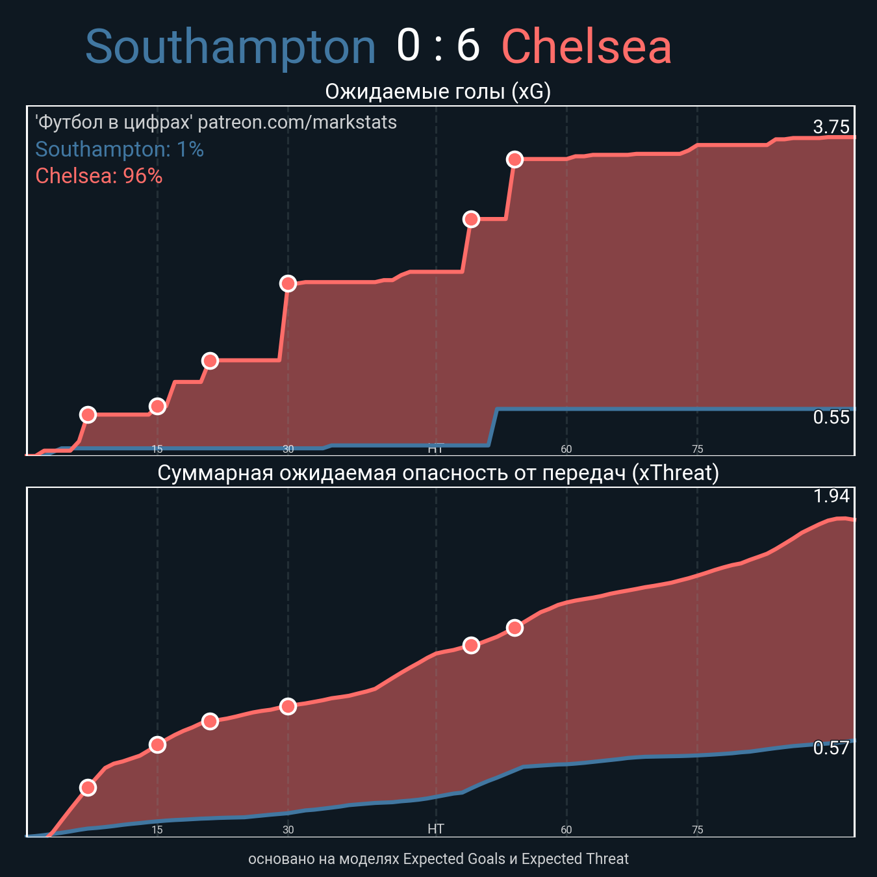Screen dimensions: 877x877
Task: Click the xThreat chart title text
Action: tap(438, 473)
